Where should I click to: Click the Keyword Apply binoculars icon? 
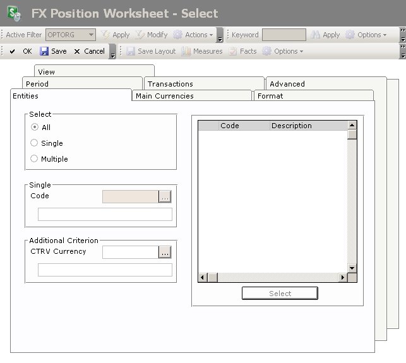(315, 35)
